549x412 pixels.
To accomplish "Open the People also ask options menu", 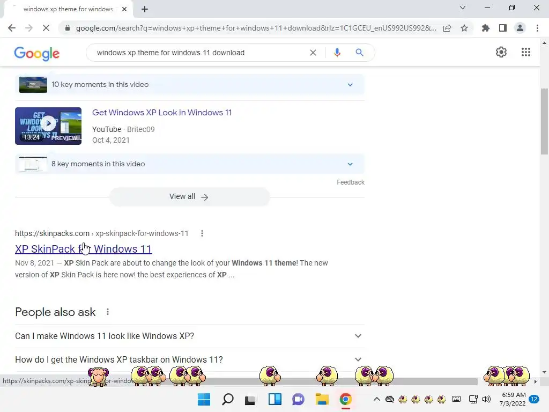I will pyautogui.click(x=108, y=312).
